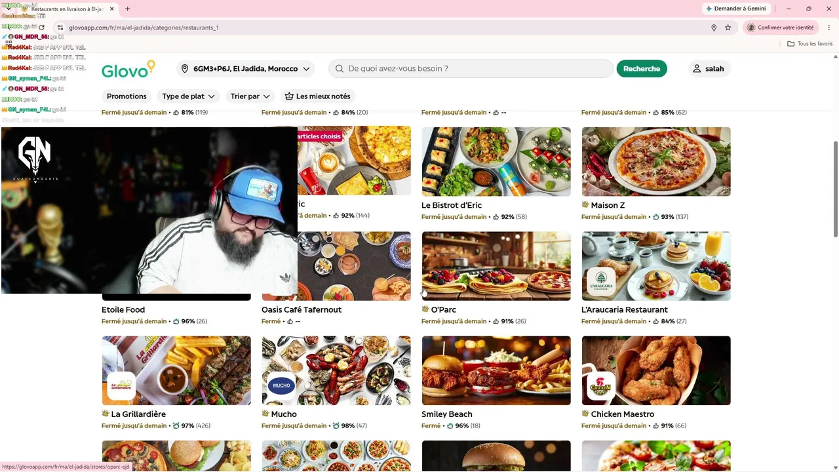Click the La Grillardière logo badge
Viewport: 839px width, 472px height.
(121, 385)
